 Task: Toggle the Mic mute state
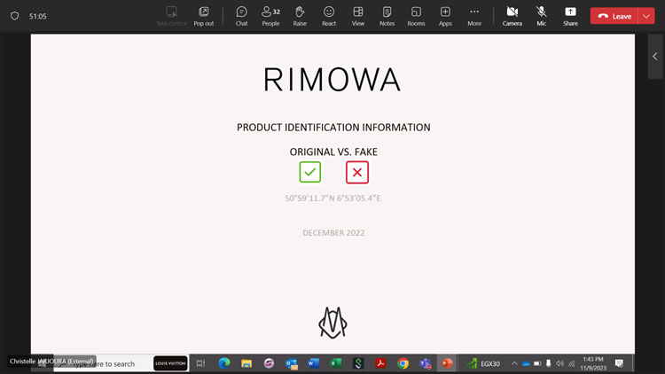(x=541, y=15)
